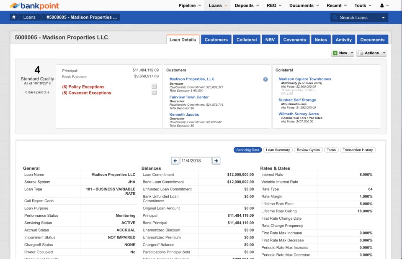Open the Actions dropdown button

(371, 53)
